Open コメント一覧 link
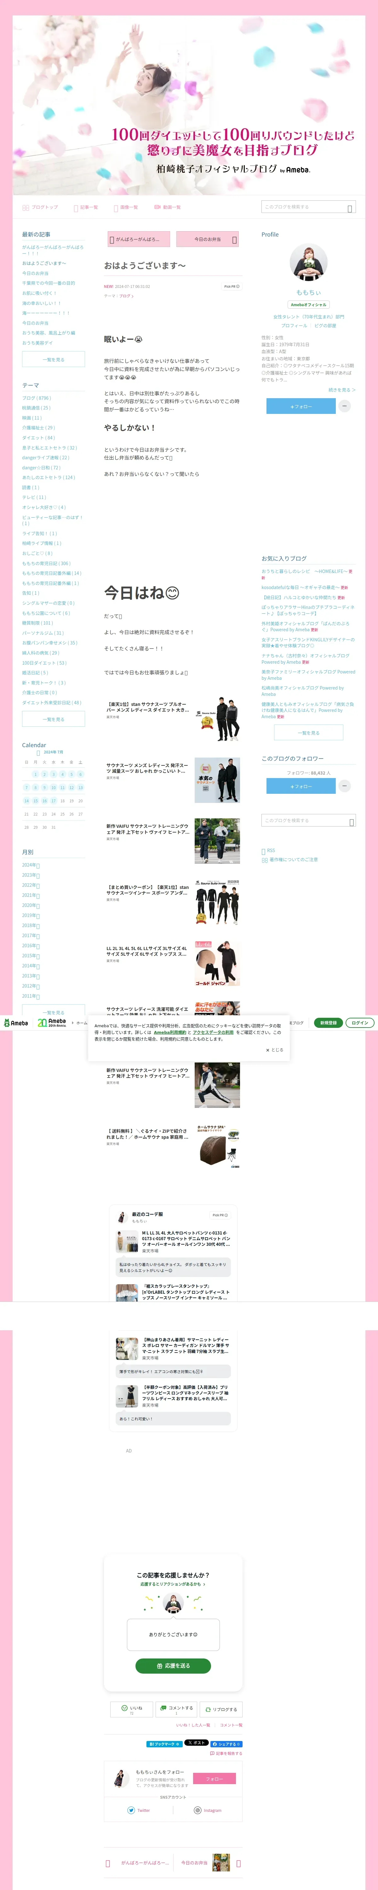The image size is (378, 1890). click(x=231, y=1725)
